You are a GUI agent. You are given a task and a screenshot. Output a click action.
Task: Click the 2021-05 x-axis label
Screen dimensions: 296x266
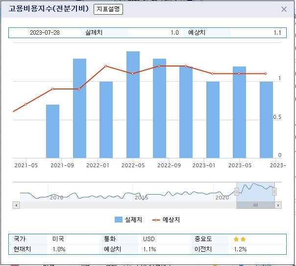(x=26, y=165)
